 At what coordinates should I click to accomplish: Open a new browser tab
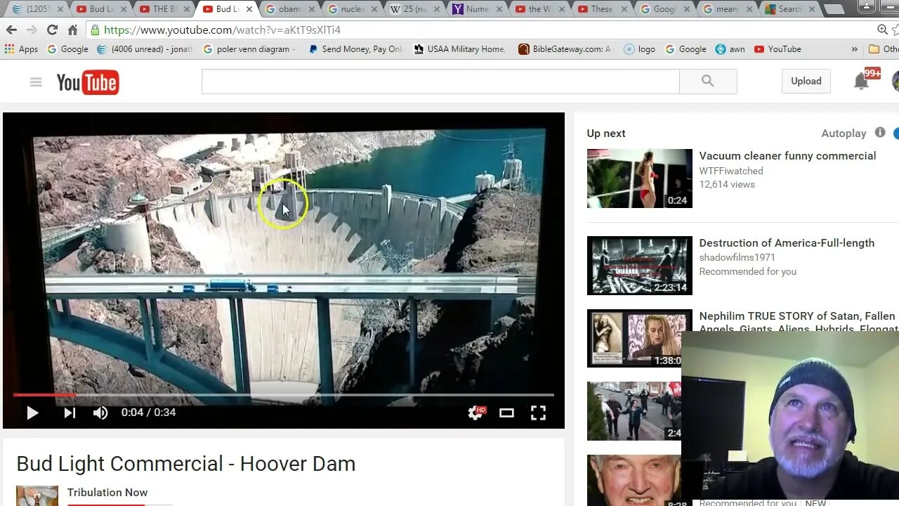point(835,9)
